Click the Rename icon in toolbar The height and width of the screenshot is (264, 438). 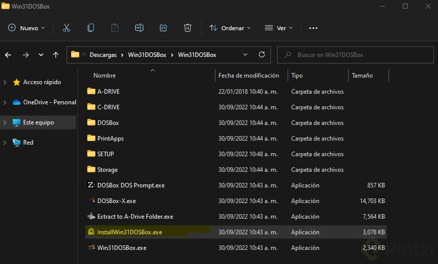tap(139, 28)
